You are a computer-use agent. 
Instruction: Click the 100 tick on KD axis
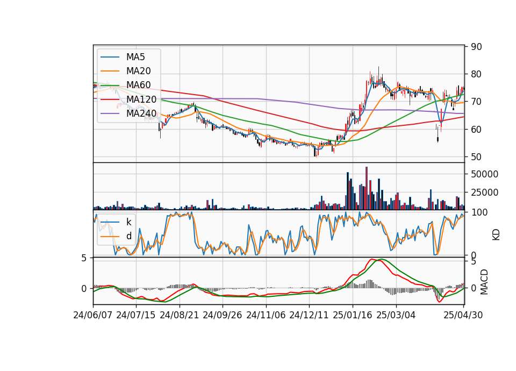pyautogui.click(x=479, y=212)
